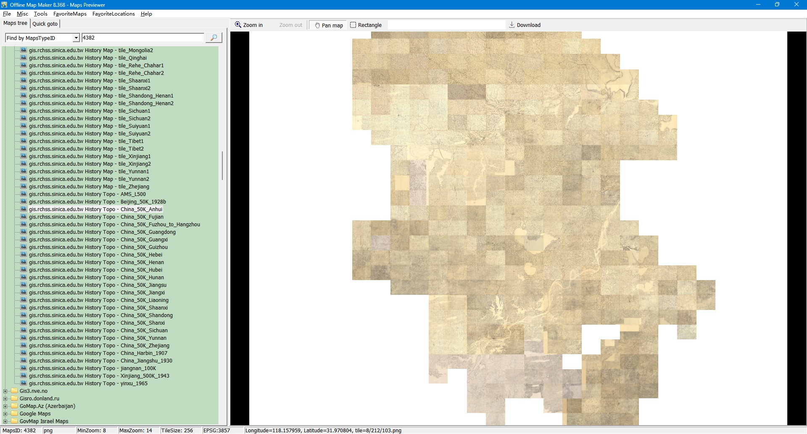Open the FavoriteMaps menu

(x=70, y=14)
